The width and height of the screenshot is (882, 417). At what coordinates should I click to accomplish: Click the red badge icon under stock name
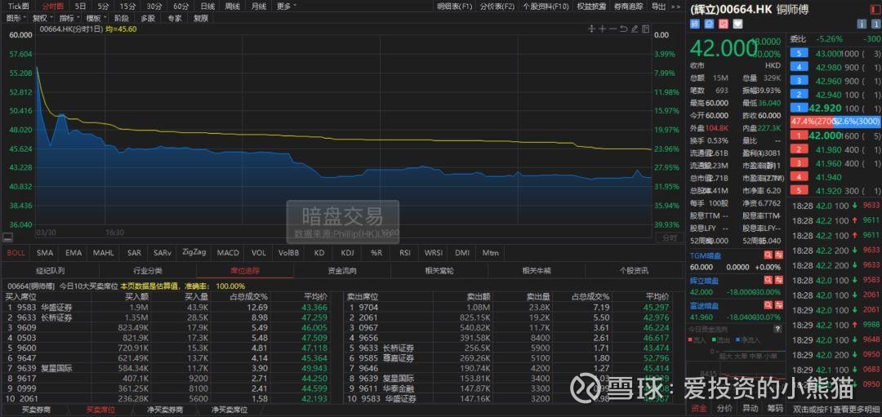pyautogui.click(x=724, y=24)
